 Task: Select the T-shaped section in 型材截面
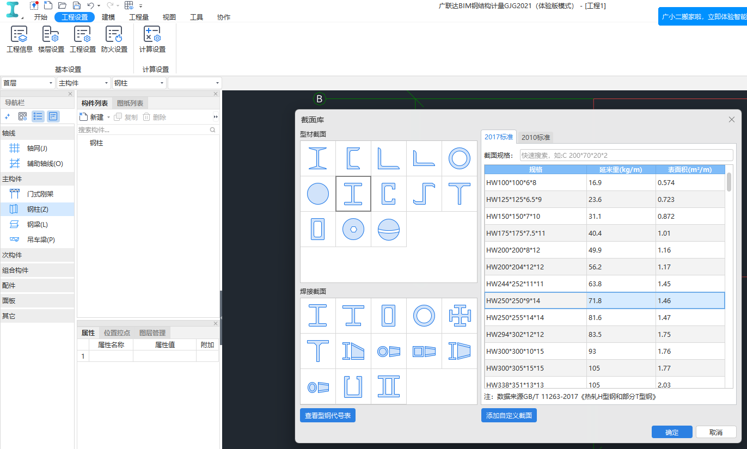tap(460, 194)
